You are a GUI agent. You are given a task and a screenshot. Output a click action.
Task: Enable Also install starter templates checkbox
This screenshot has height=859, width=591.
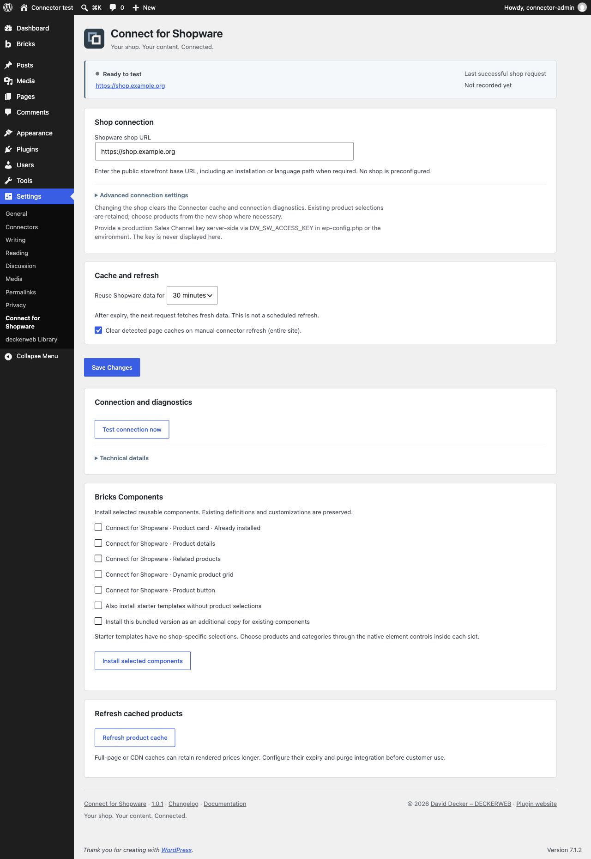click(98, 605)
